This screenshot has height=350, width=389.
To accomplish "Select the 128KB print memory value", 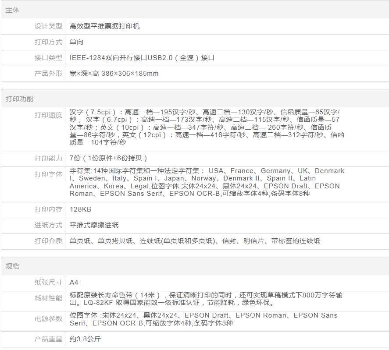I will tap(81, 209).
